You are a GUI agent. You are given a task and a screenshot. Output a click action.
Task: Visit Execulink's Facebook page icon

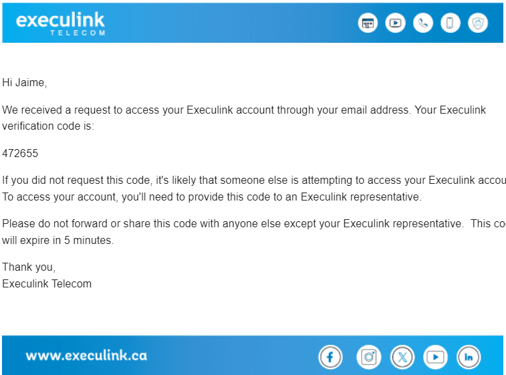[330, 357]
